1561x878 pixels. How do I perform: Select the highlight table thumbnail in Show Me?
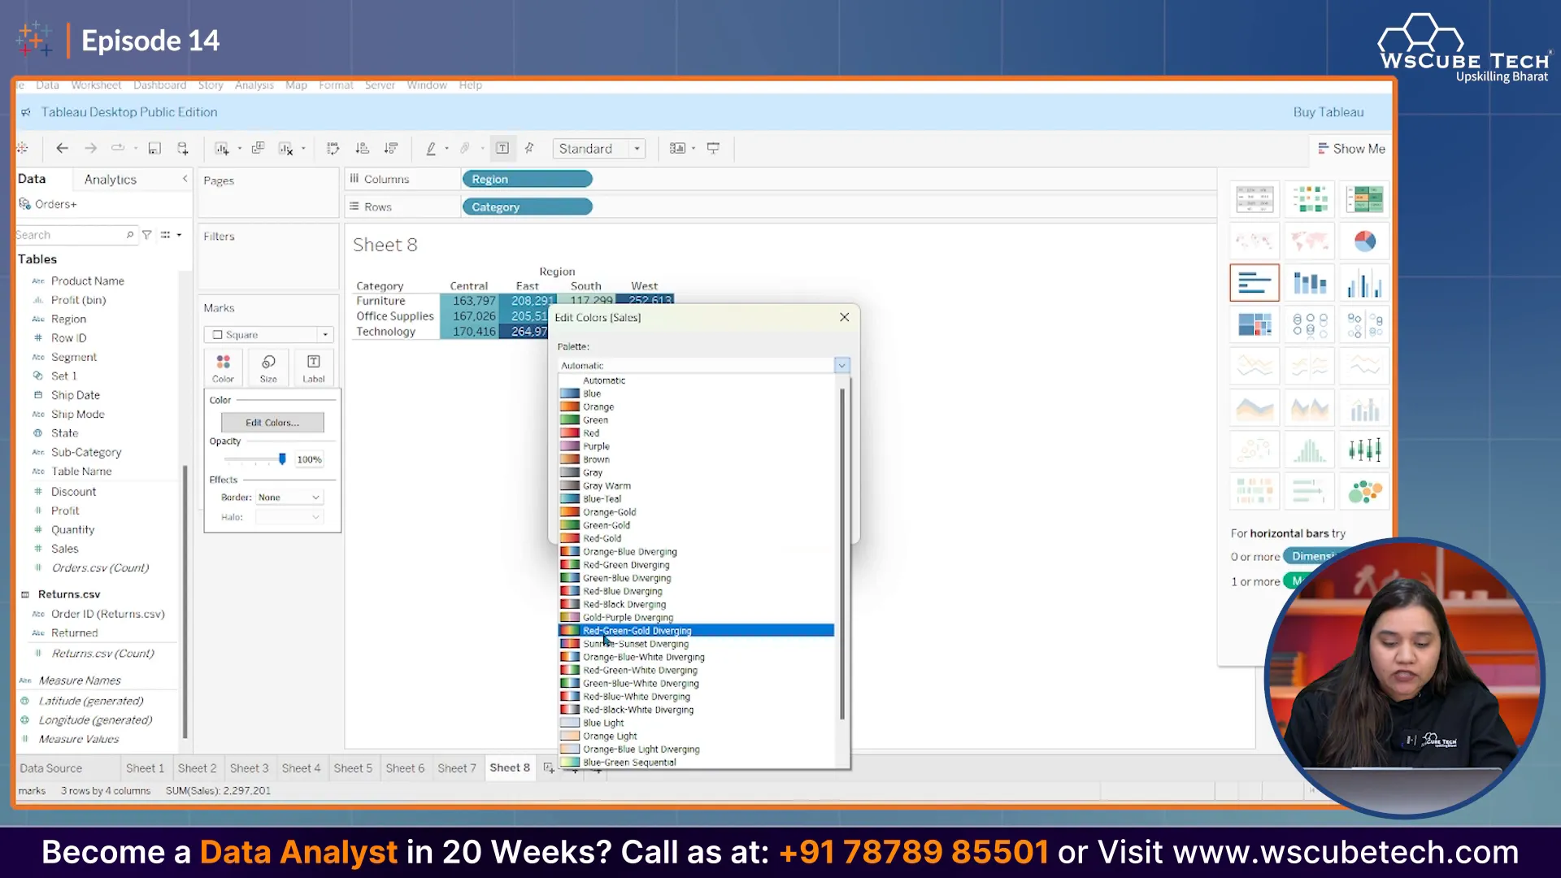(1364, 199)
